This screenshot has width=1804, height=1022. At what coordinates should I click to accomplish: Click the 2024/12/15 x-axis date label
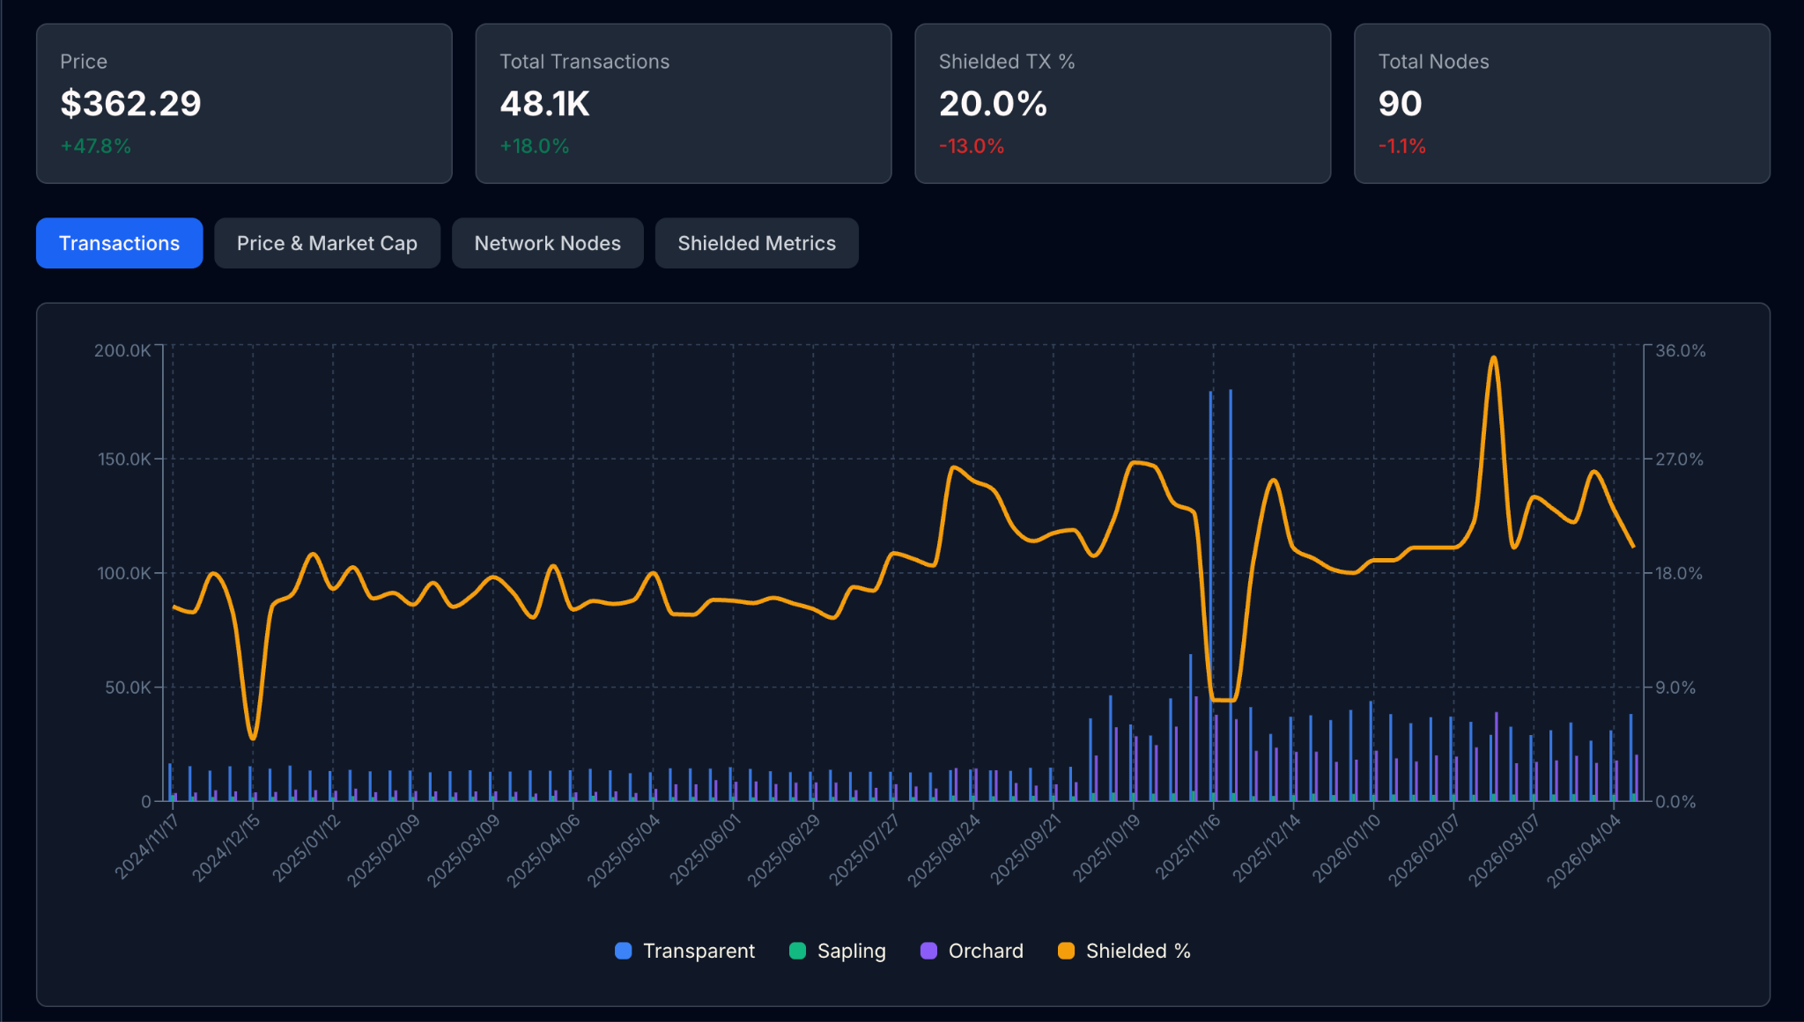(226, 848)
